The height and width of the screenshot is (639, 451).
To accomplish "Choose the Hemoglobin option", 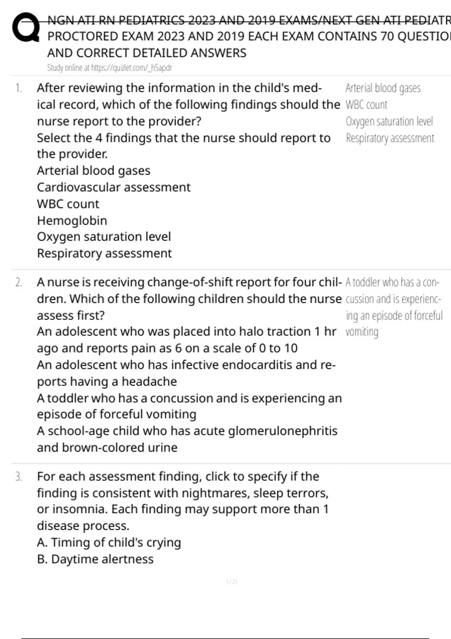I will [72, 220].
